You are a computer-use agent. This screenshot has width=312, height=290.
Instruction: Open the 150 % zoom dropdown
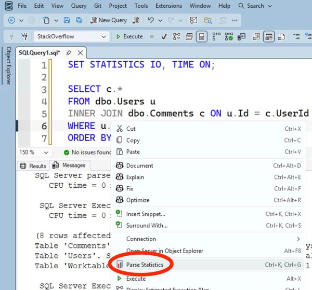click(x=34, y=153)
